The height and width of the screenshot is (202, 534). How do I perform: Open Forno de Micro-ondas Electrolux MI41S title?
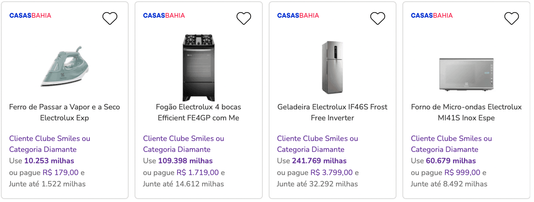(467, 112)
